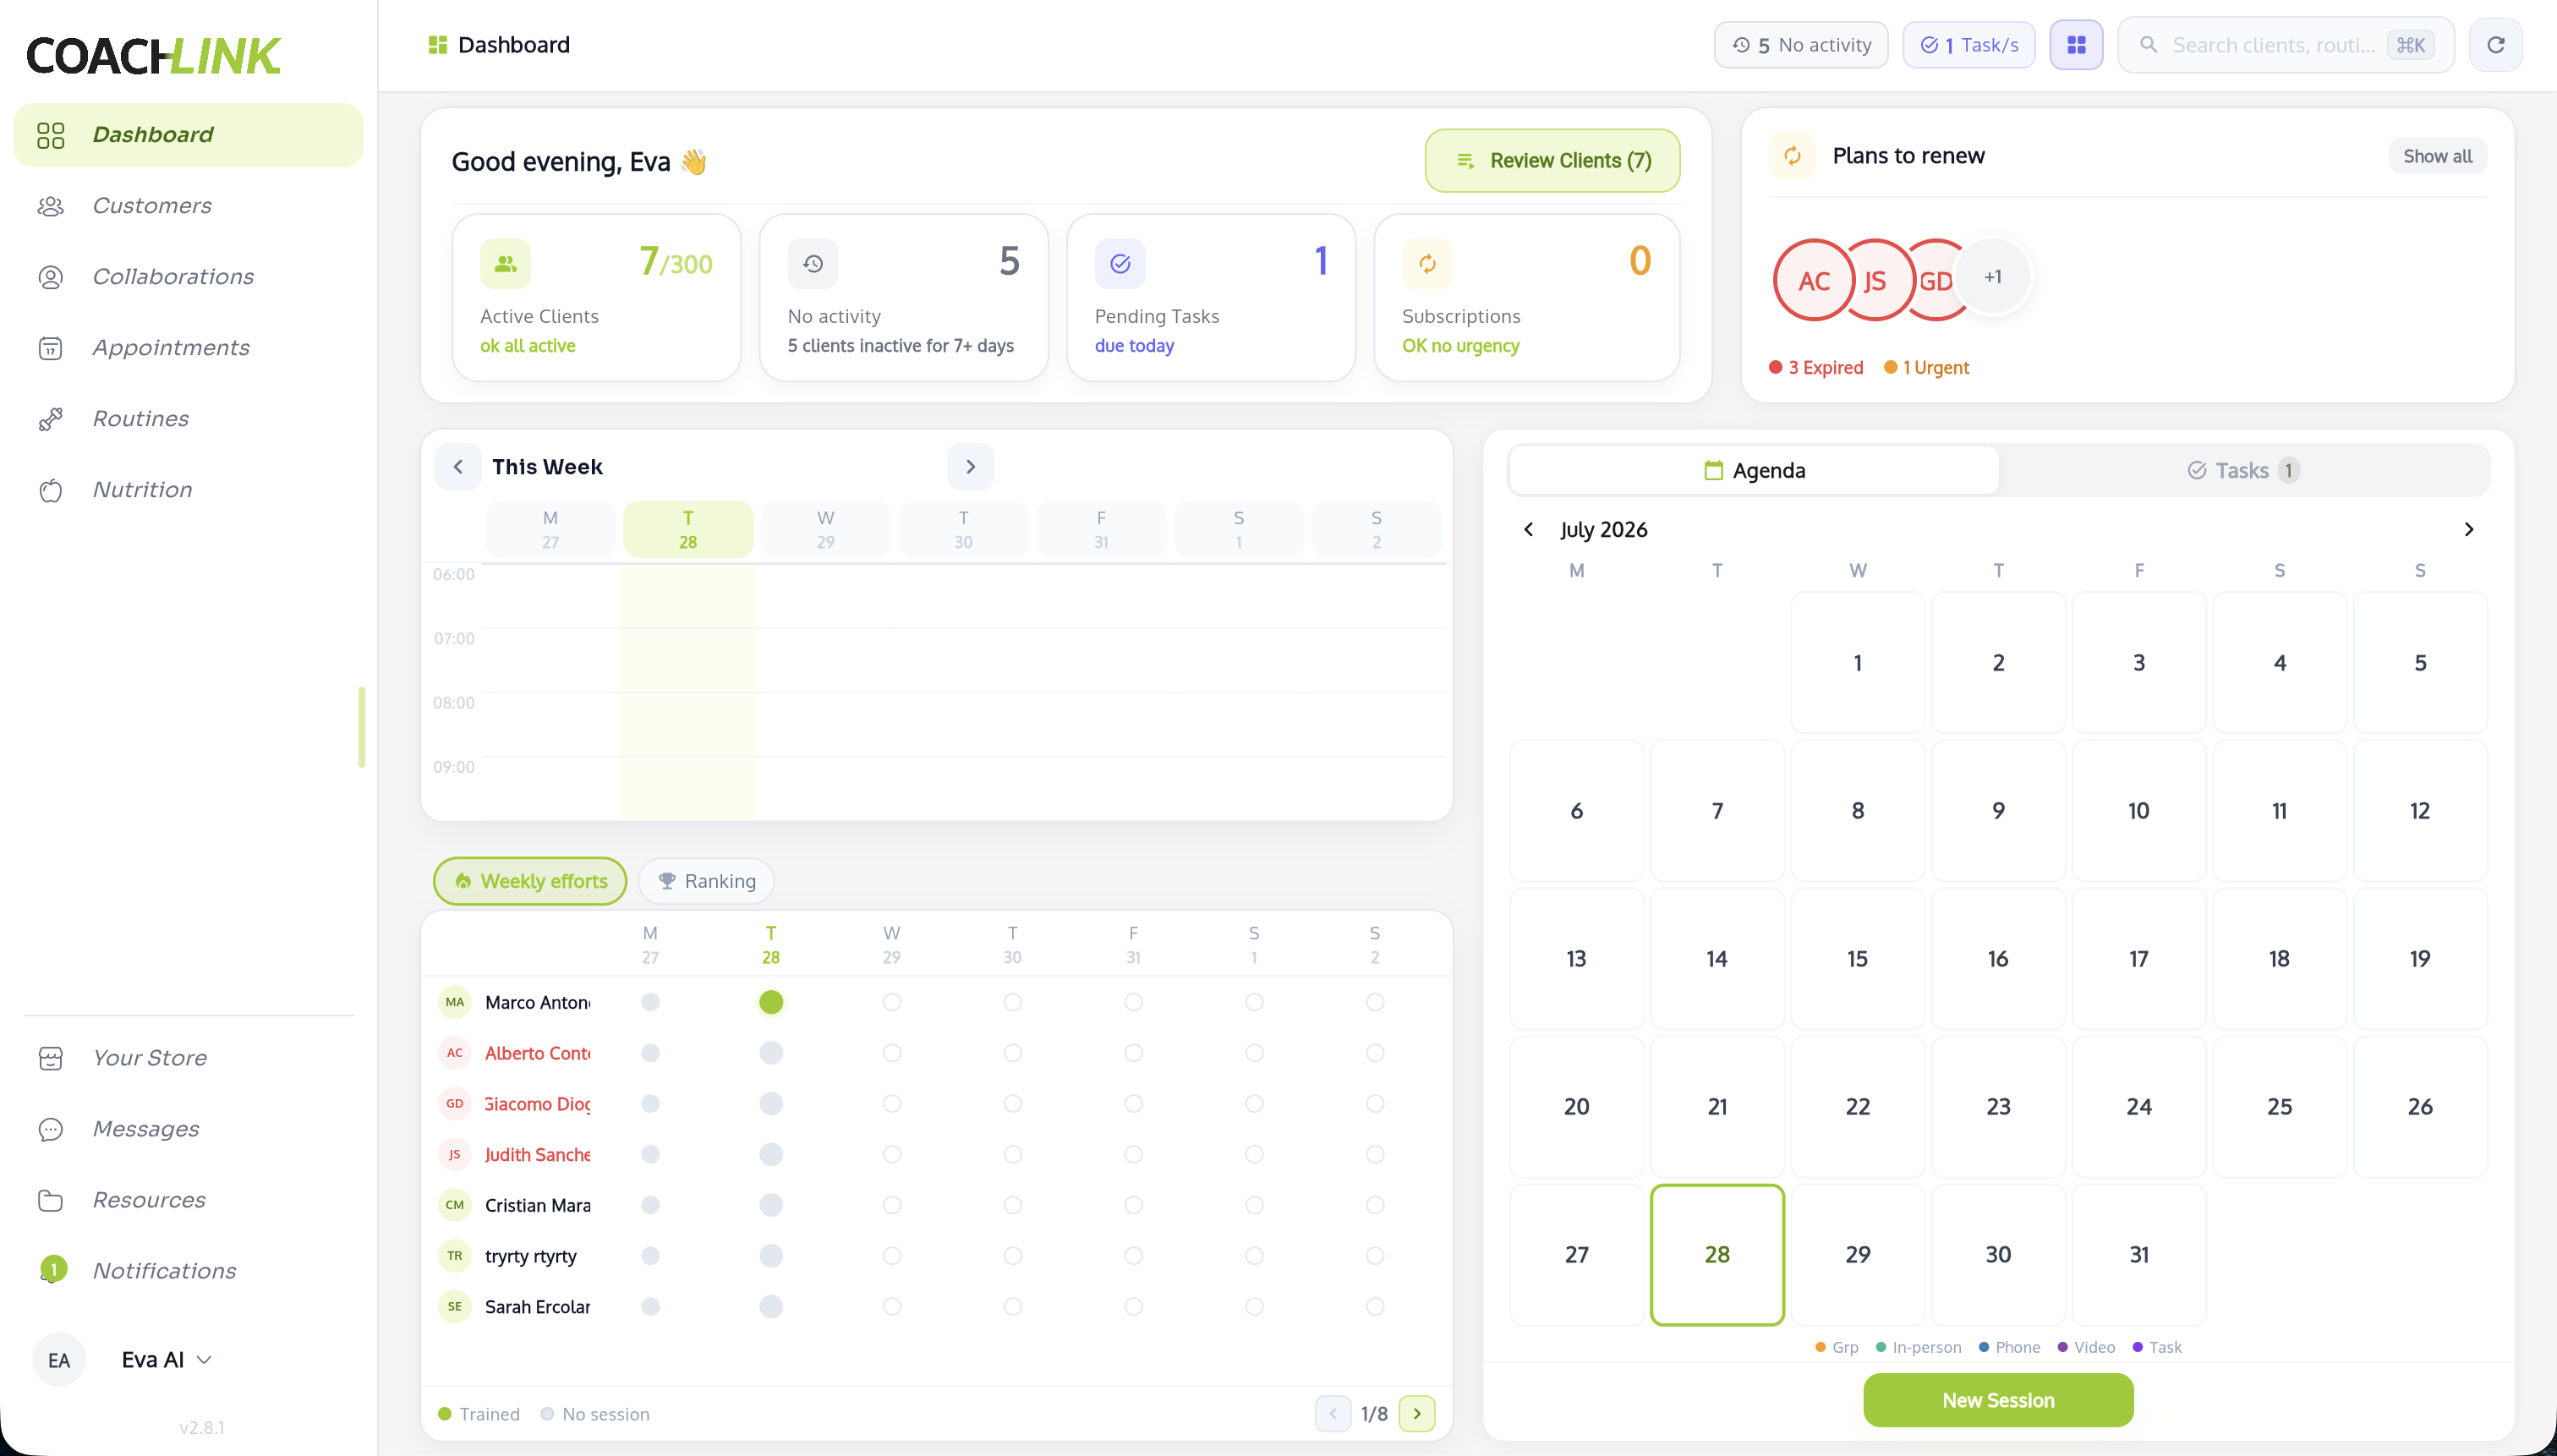
Task: Go to previous weekly efforts page
Action: [1333, 1414]
